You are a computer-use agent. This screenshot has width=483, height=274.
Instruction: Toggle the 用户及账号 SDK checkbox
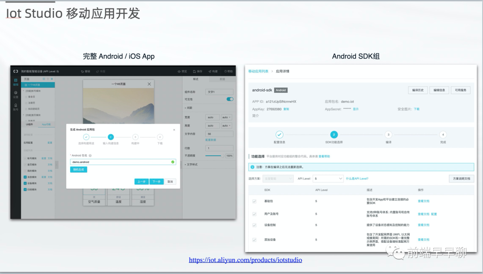(254, 214)
